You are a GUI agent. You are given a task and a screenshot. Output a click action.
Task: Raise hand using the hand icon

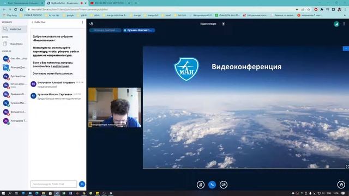click(341, 185)
